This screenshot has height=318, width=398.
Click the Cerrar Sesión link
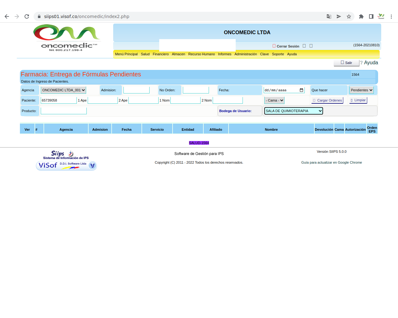(288, 46)
